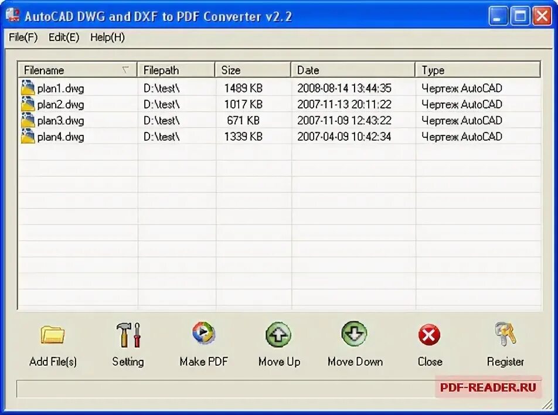Click the plan1.dwg file icon
The height and width of the screenshot is (415, 558).
pos(28,87)
